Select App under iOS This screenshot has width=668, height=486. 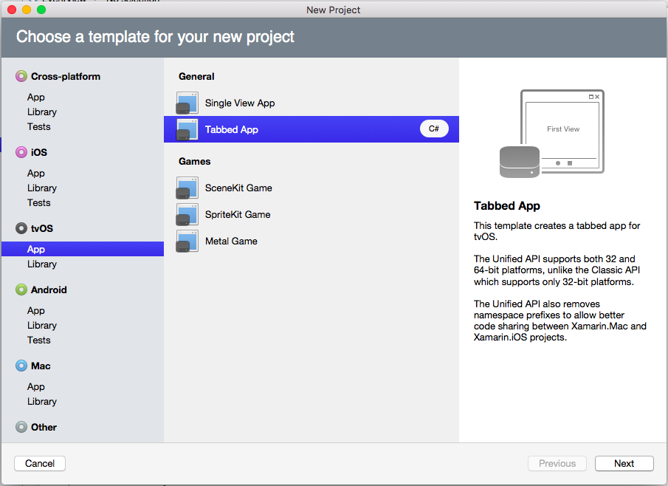coord(35,173)
